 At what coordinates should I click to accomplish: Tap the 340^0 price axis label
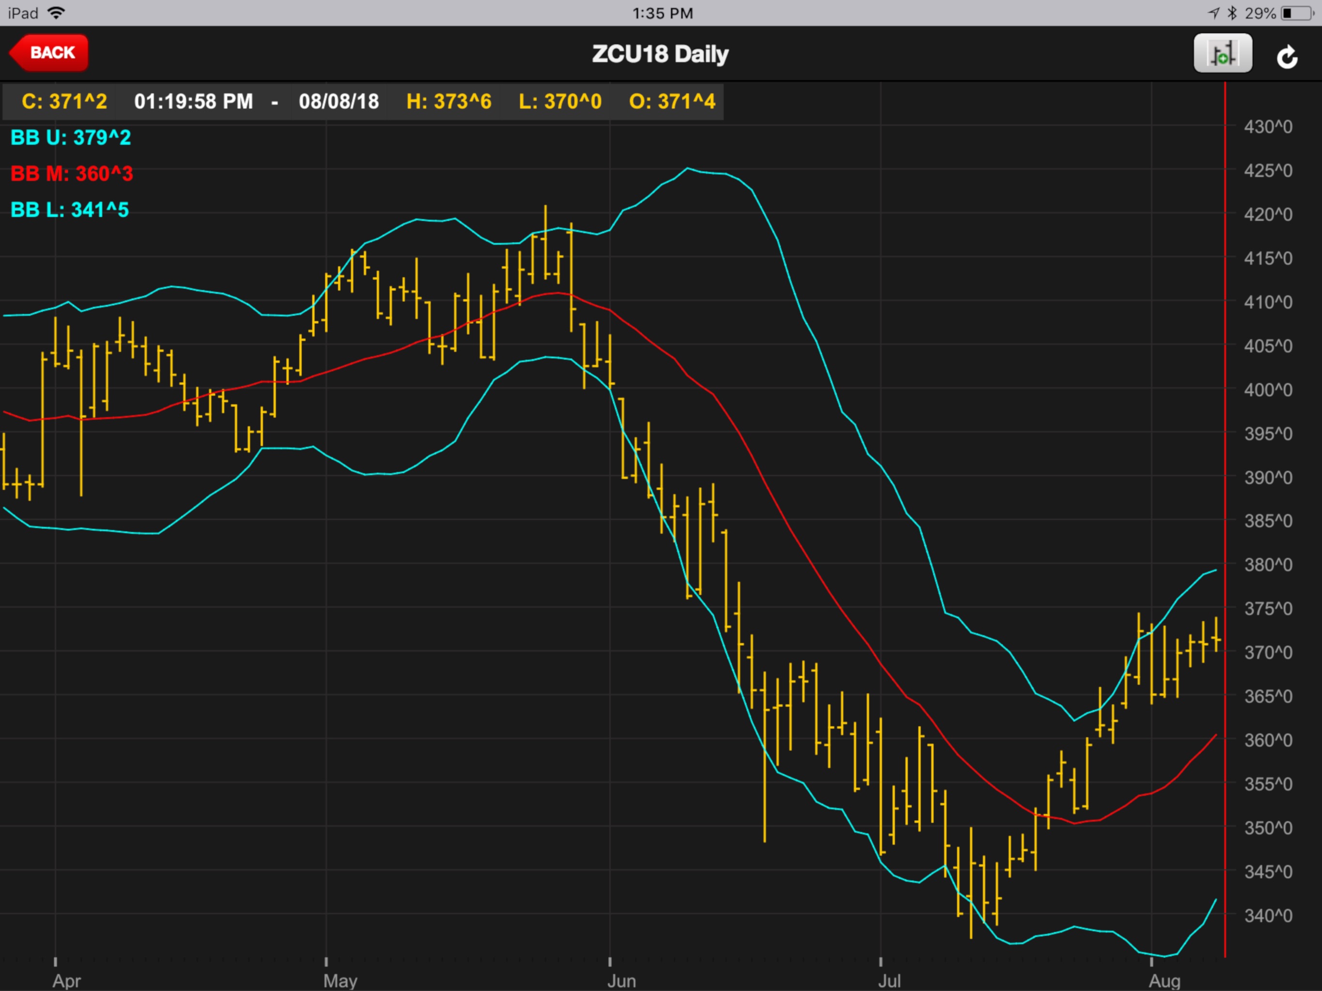[1268, 916]
